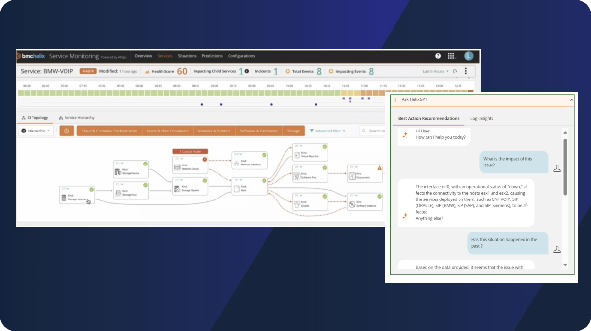
Task: Click the 1 Causal Node label
Action: point(190,151)
